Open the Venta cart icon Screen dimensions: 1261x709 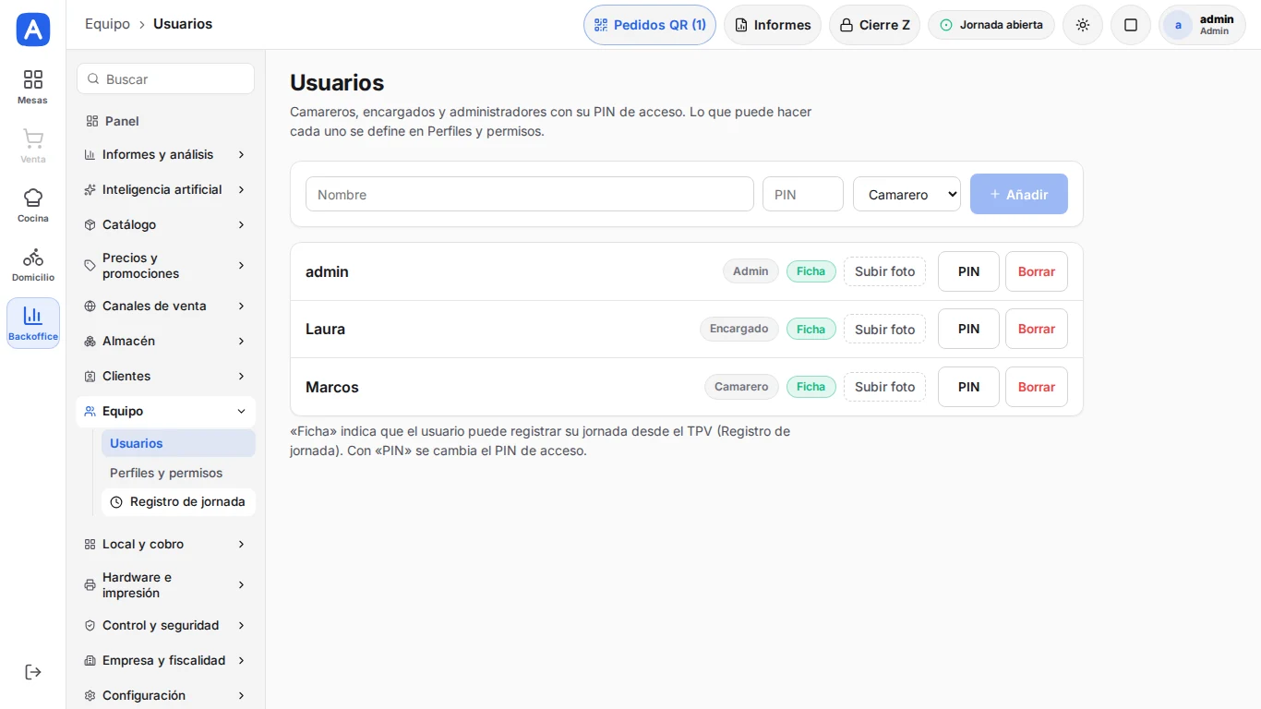(x=32, y=146)
